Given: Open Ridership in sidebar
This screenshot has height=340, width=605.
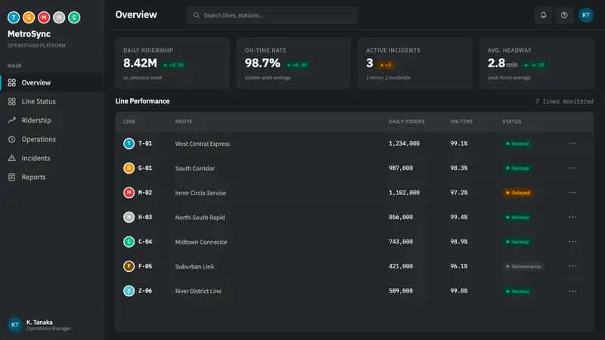Looking at the screenshot, I should click(x=52, y=120).
